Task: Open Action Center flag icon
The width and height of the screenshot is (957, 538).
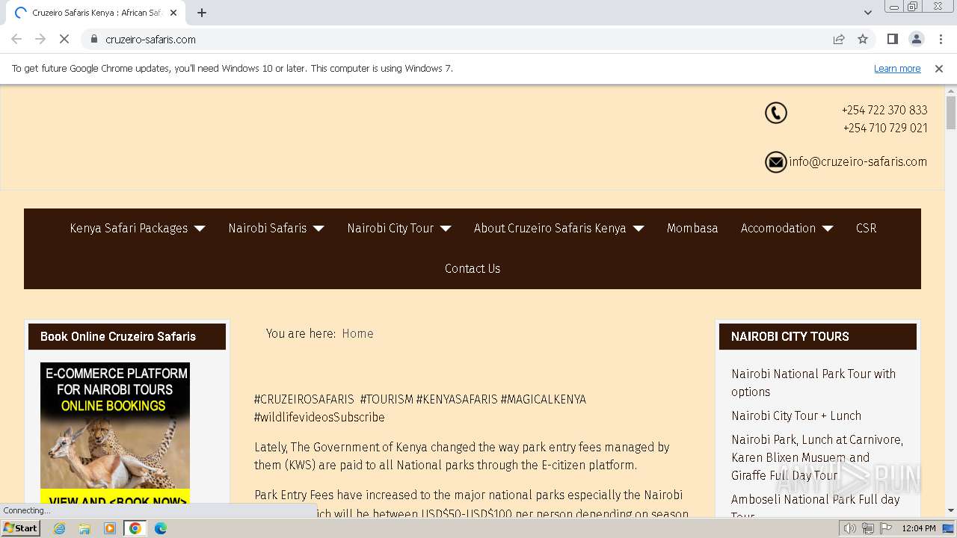Action: (x=885, y=528)
